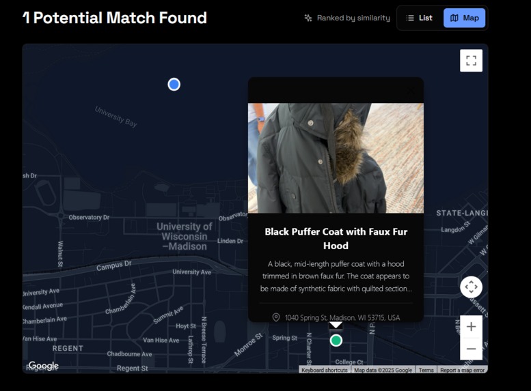
Task: Click the green match marker near Spring St
Action: point(336,341)
